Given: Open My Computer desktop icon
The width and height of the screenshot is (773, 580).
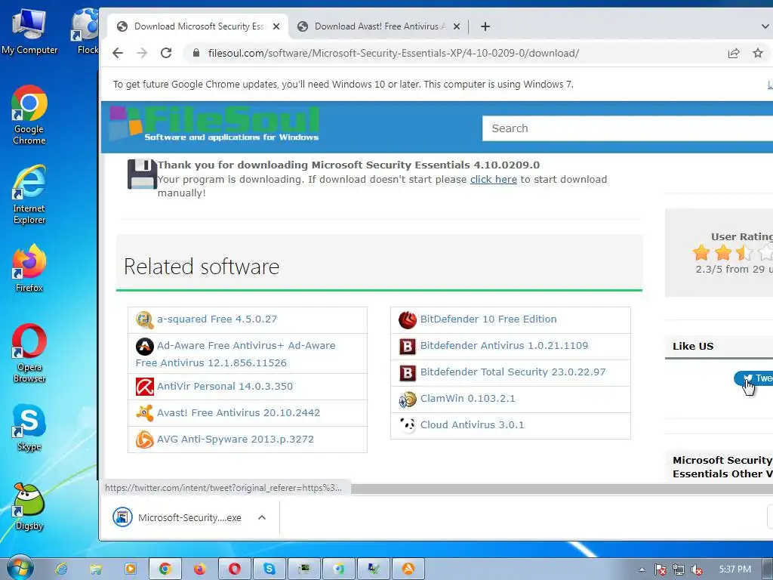Looking at the screenshot, I should pyautogui.click(x=29, y=31).
